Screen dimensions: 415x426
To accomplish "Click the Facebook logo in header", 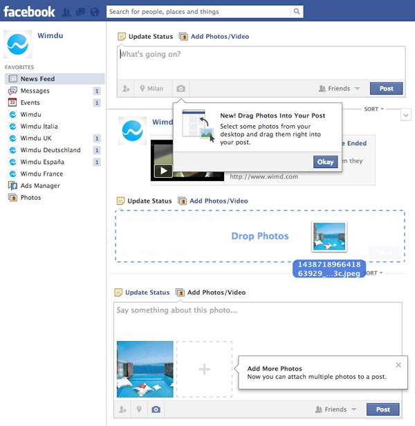I will [29, 12].
